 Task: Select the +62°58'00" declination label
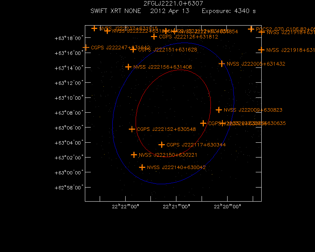pyautogui.click(x=69, y=188)
